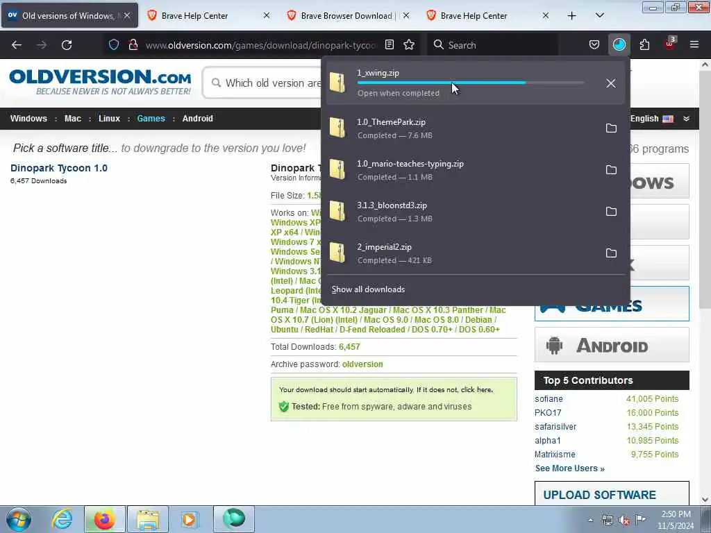Bookmark this page with the star icon
Screen dimensions: 711x533
pyautogui.click(x=409, y=44)
